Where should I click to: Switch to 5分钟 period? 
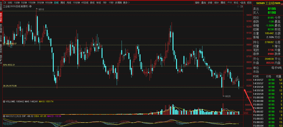click(24, 3)
